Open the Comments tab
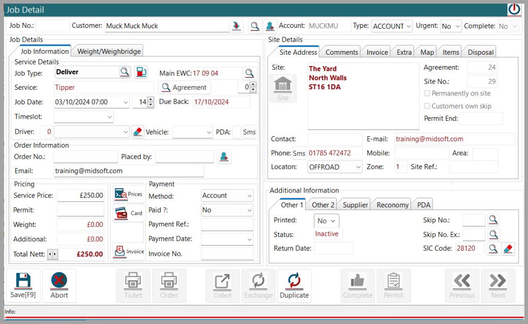 pyautogui.click(x=341, y=52)
